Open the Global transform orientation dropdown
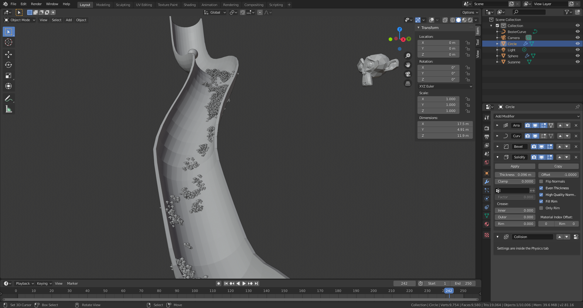583x308 pixels. (x=215, y=12)
